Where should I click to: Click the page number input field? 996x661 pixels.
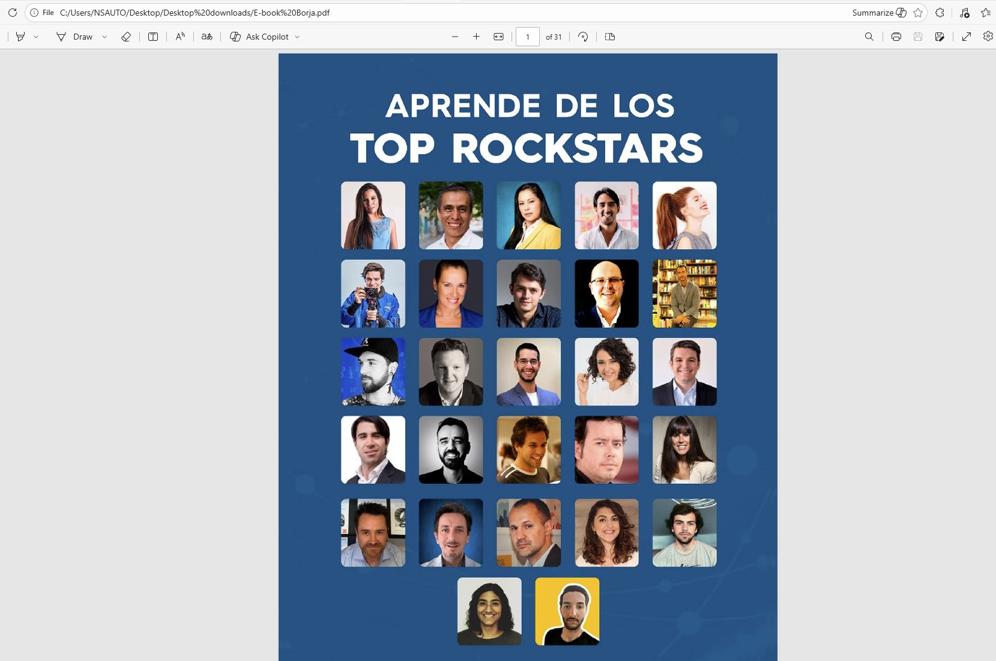(527, 37)
